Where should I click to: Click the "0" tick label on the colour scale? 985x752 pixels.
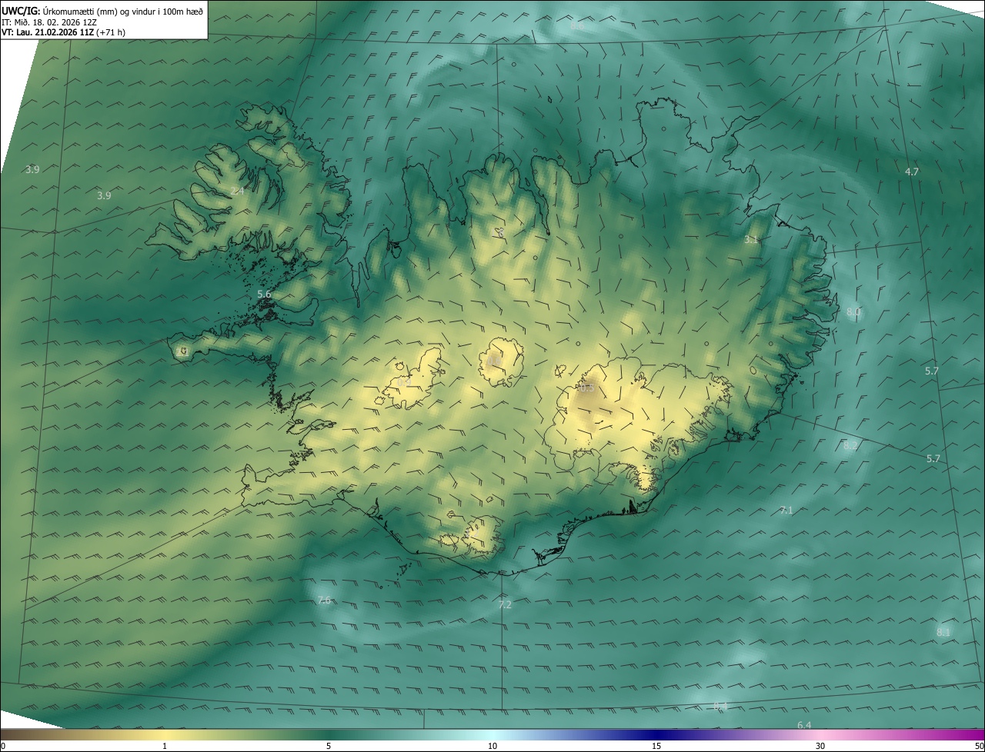[3, 746]
